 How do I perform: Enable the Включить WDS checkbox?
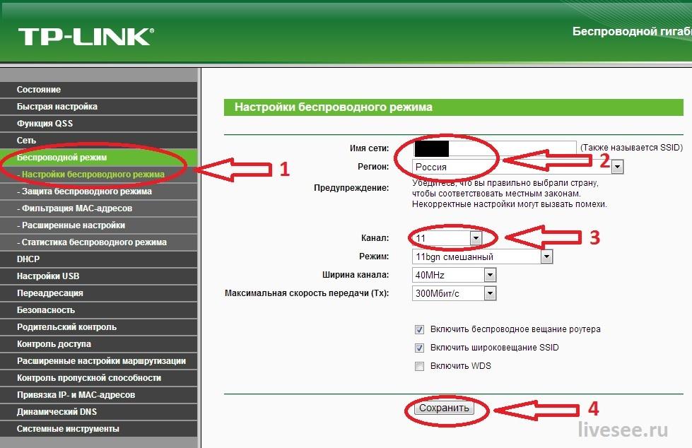(x=419, y=366)
